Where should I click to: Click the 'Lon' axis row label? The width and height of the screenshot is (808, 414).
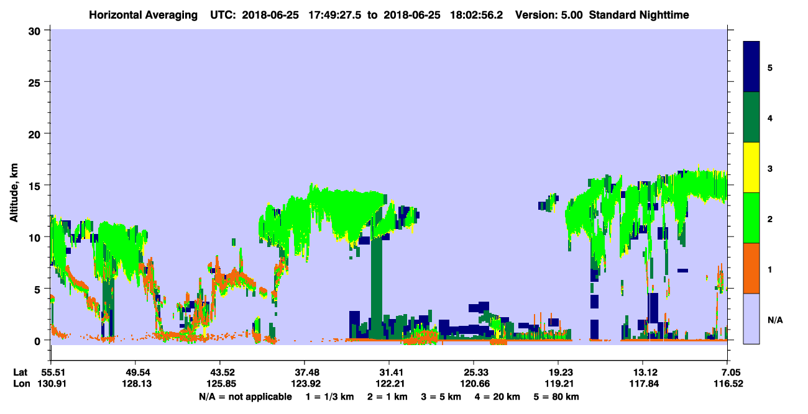(x=21, y=384)
